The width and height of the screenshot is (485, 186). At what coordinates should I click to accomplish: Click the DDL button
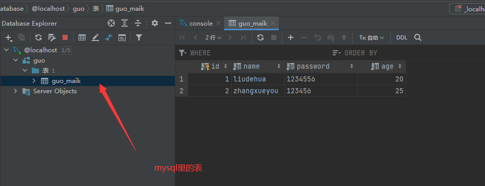pos(402,38)
